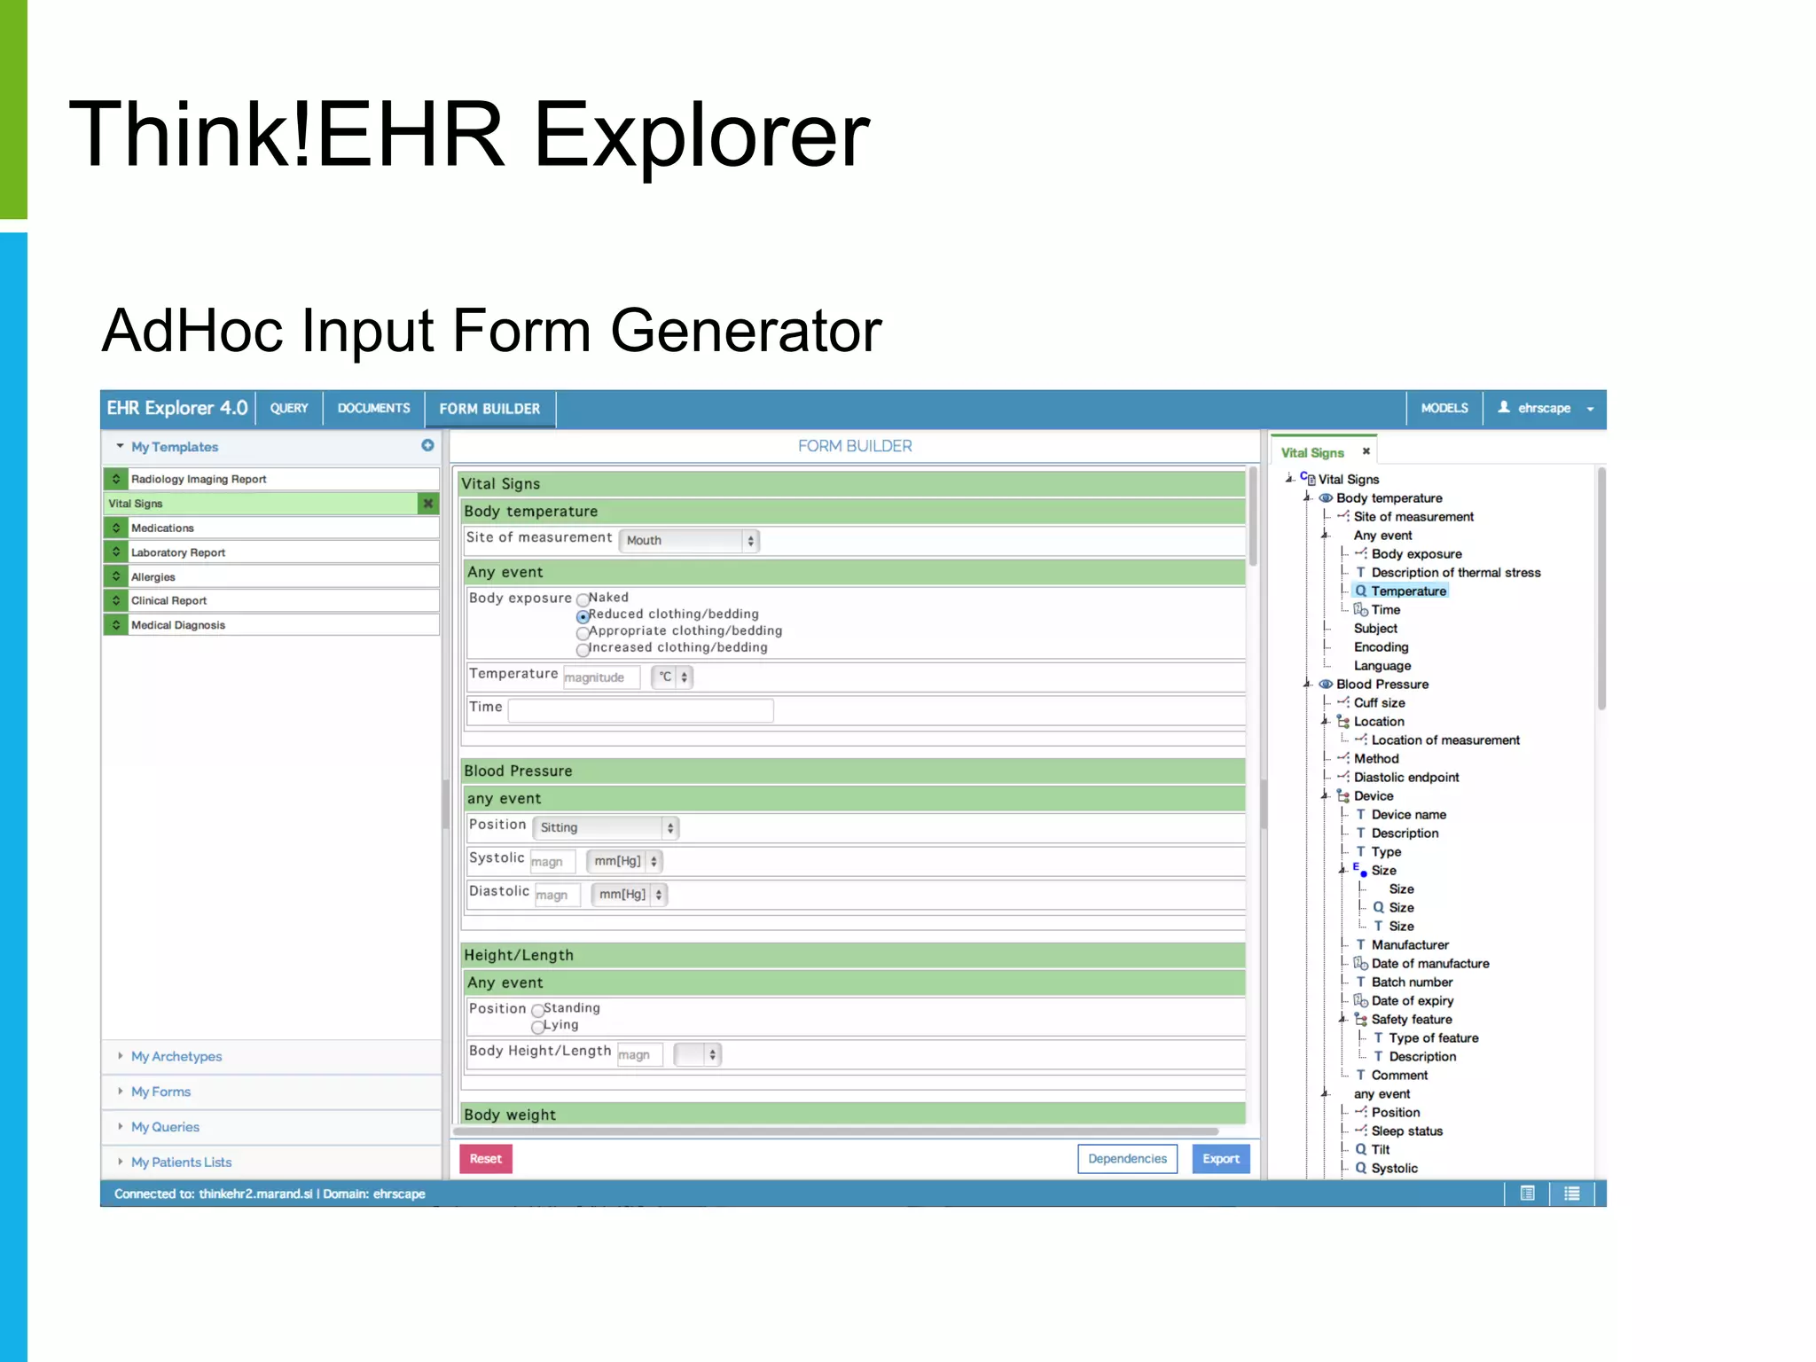Click the user icon beside ehrscape
1816x1362 pixels.
pos(1504,407)
